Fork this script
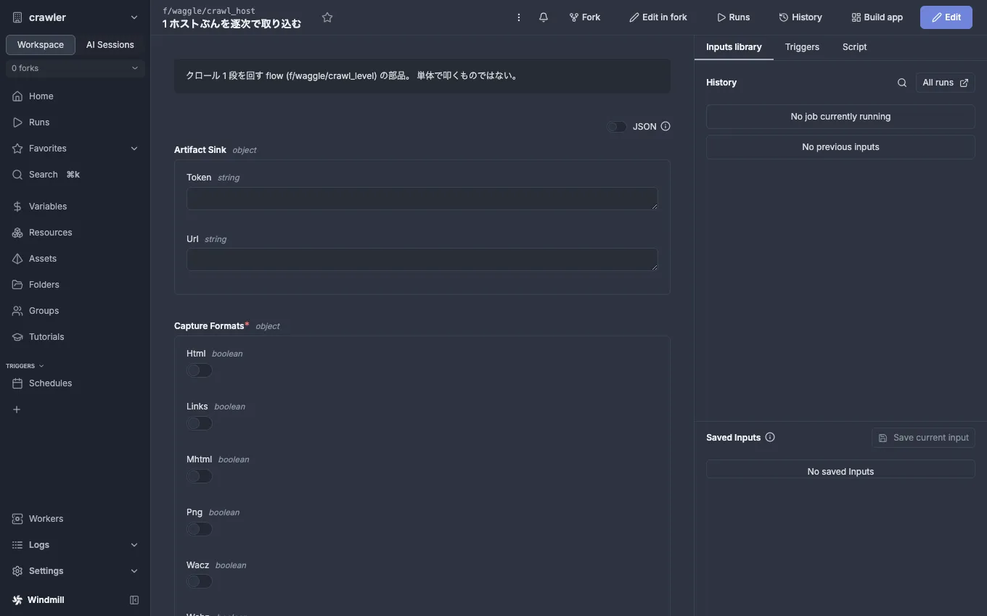Screen dimensions: 987x616 pos(585,17)
